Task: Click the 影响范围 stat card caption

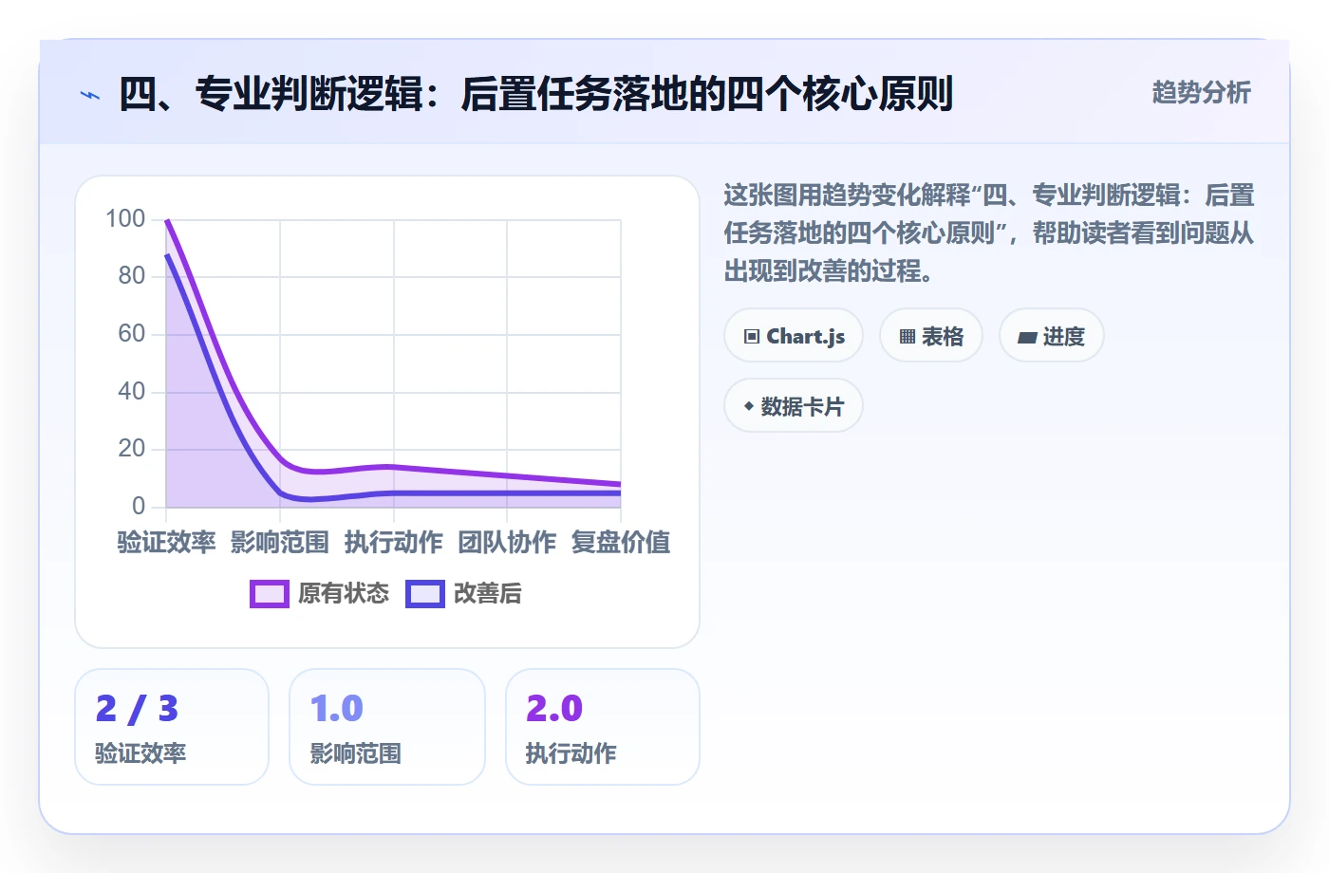Action: click(355, 753)
